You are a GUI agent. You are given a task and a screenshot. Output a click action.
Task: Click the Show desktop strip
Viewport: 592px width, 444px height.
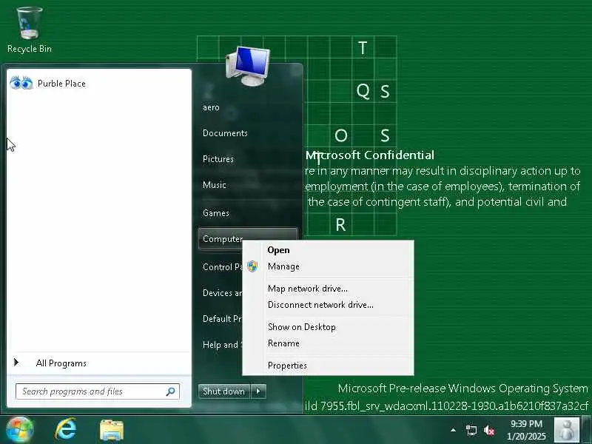pyautogui.click(x=587, y=430)
